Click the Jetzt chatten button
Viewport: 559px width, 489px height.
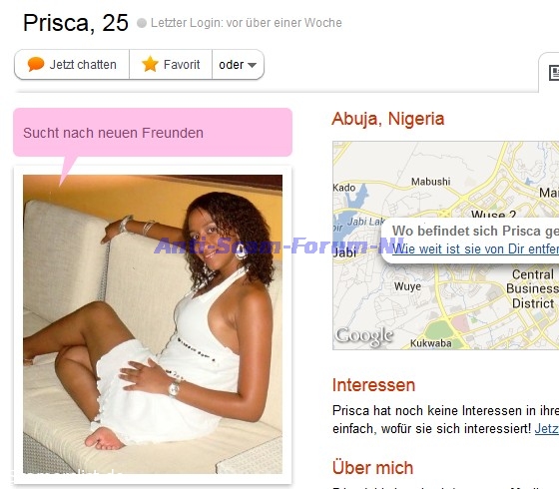(x=72, y=65)
